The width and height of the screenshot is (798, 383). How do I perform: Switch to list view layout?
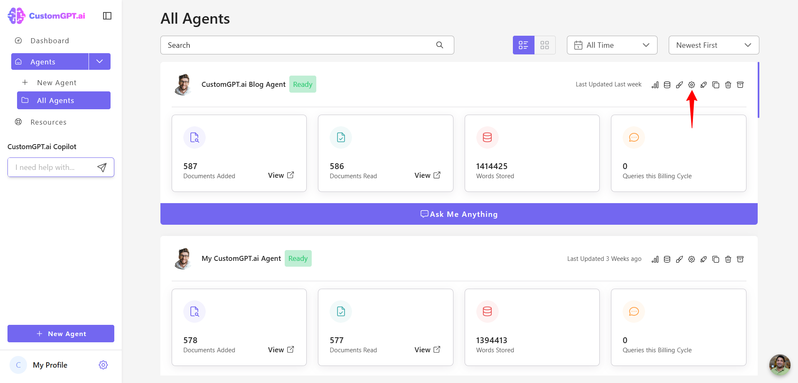point(524,45)
